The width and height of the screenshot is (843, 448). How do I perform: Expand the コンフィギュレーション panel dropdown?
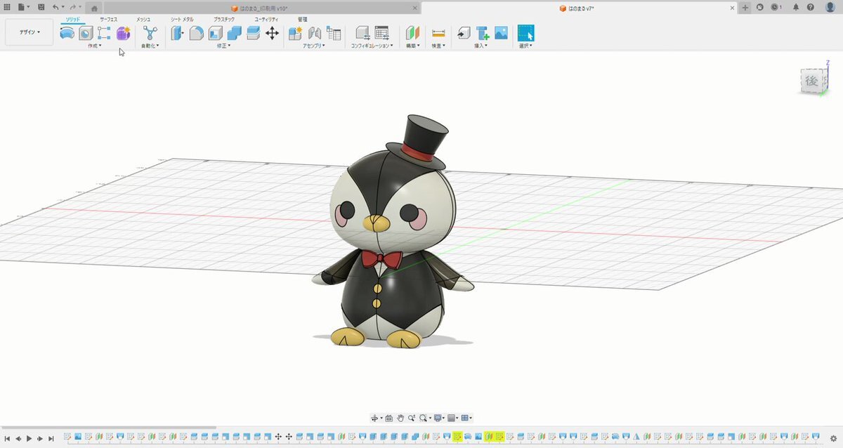pos(372,46)
